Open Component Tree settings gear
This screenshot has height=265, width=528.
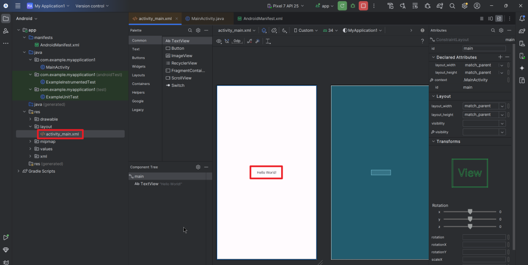click(x=198, y=167)
